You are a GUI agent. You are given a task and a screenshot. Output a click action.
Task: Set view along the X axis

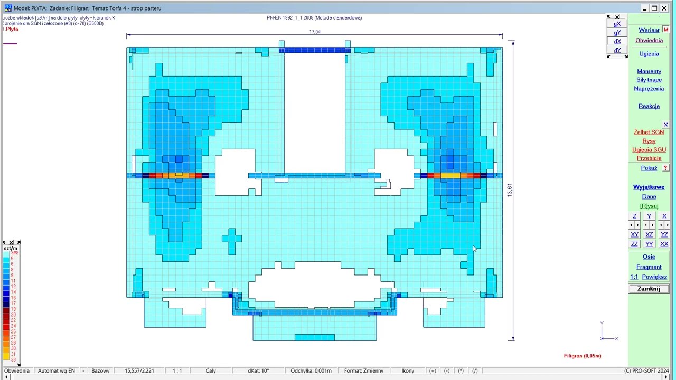(664, 216)
